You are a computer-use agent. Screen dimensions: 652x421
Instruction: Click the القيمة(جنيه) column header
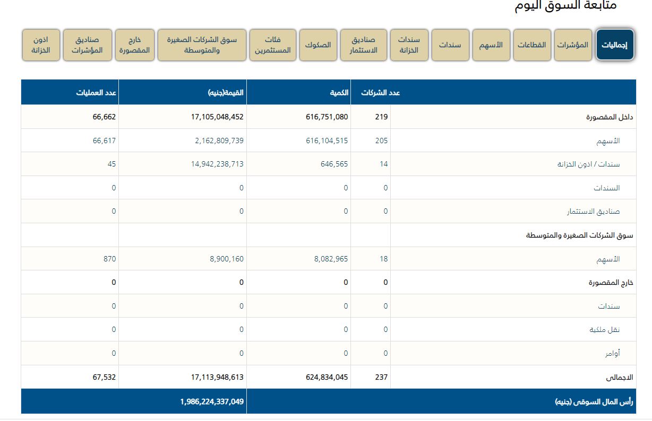click(226, 93)
